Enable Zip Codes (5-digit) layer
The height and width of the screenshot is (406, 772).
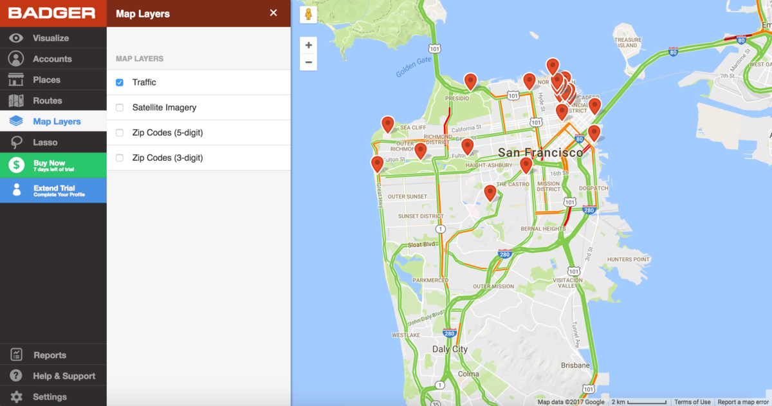click(118, 133)
